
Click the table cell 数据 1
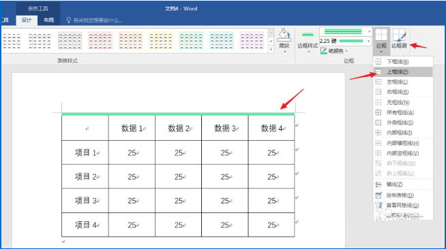point(132,128)
